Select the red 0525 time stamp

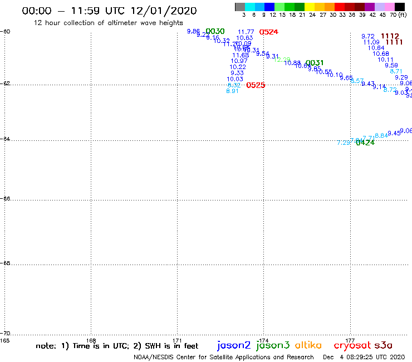[256, 85]
